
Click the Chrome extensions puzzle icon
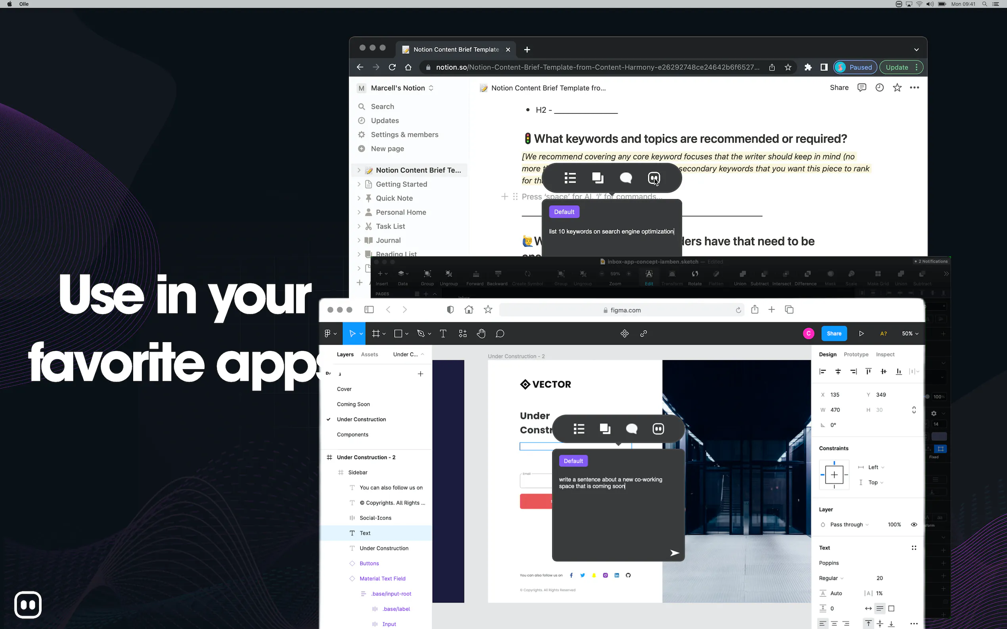pyautogui.click(x=808, y=67)
